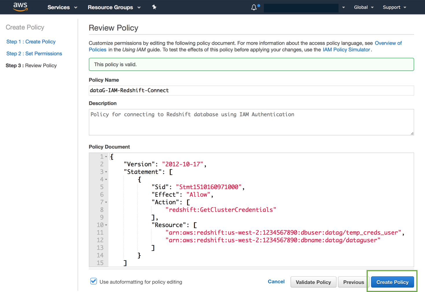
Task: Open the pin shortcuts icon
Action: coord(154,7)
